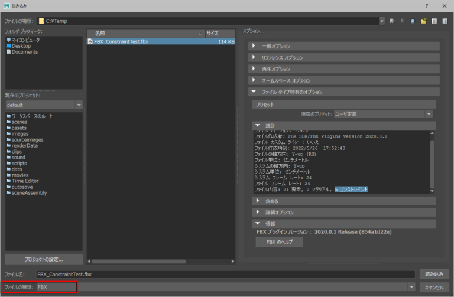This screenshot has height=297, width=454.
Task: Switch to list view icon
Action: pyautogui.click(x=434, y=21)
